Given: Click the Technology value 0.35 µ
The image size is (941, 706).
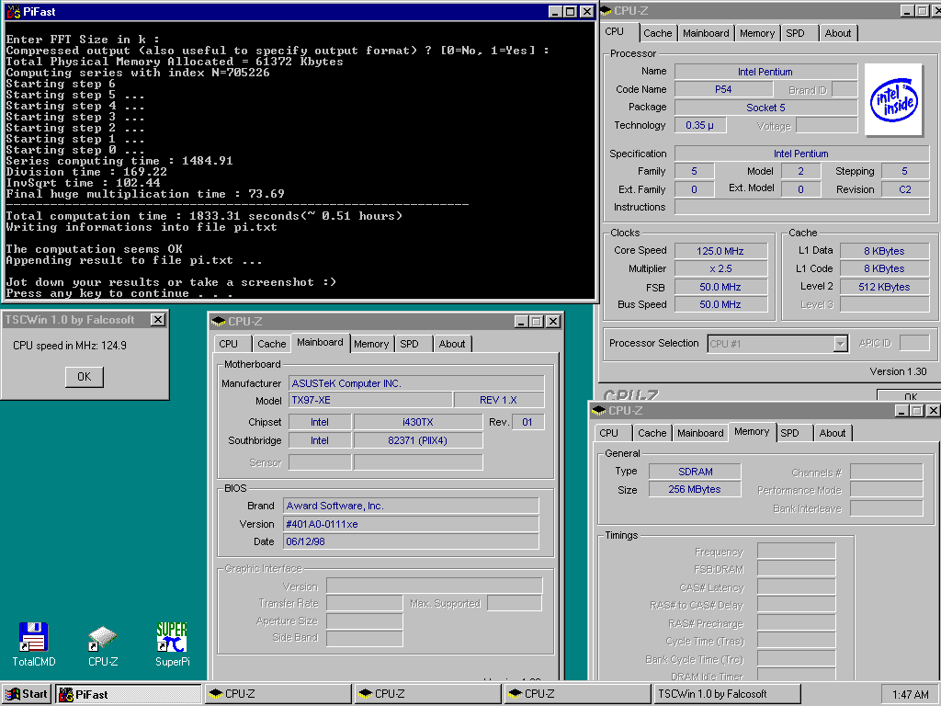Looking at the screenshot, I should click(x=699, y=125).
